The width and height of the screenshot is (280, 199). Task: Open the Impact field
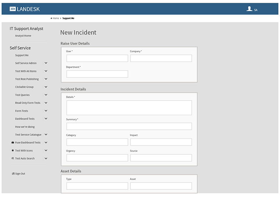click(x=161, y=142)
